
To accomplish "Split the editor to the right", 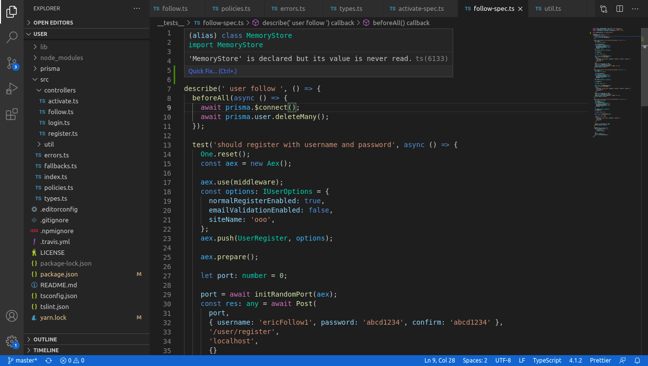I will click(x=619, y=9).
